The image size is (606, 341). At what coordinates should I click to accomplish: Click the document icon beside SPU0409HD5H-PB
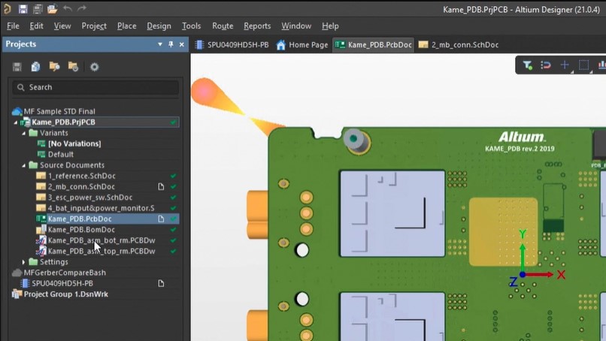point(161,283)
